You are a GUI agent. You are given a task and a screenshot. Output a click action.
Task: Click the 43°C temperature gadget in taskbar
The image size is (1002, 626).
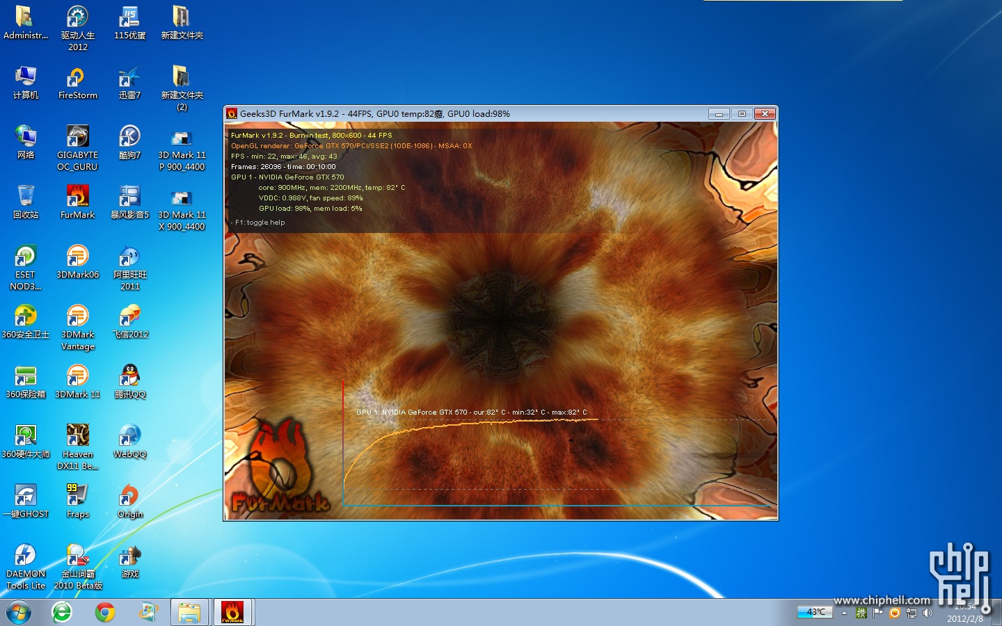(x=815, y=612)
